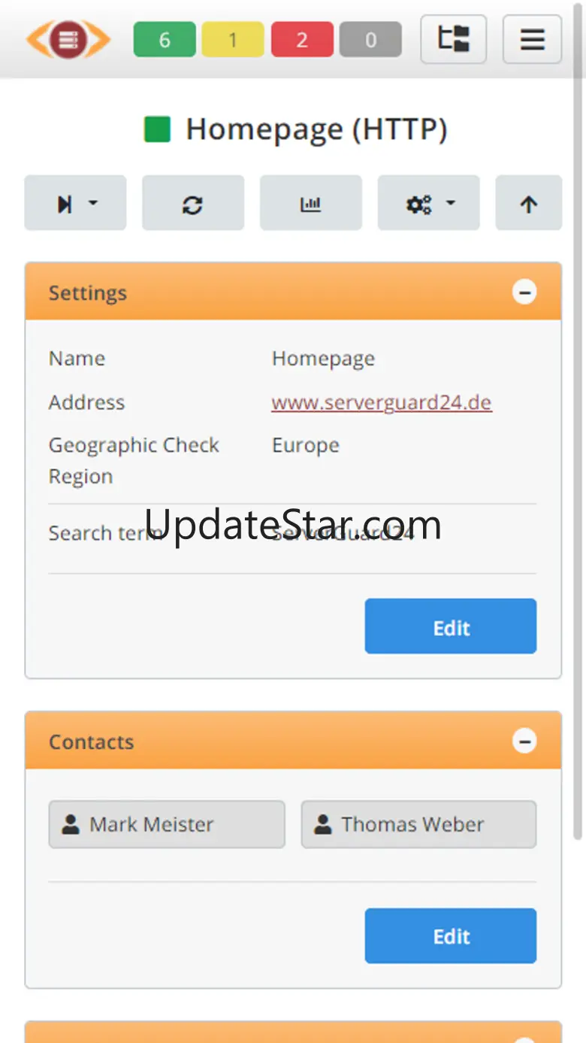586x1043 pixels.
Task: Open www.serverguard24.de address link
Action: [x=382, y=402]
